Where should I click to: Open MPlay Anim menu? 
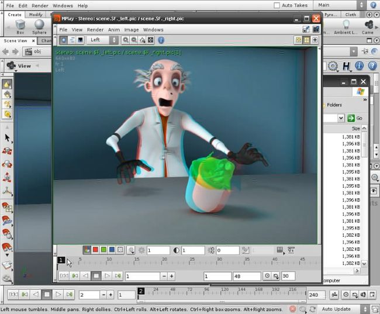coord(113,30)
